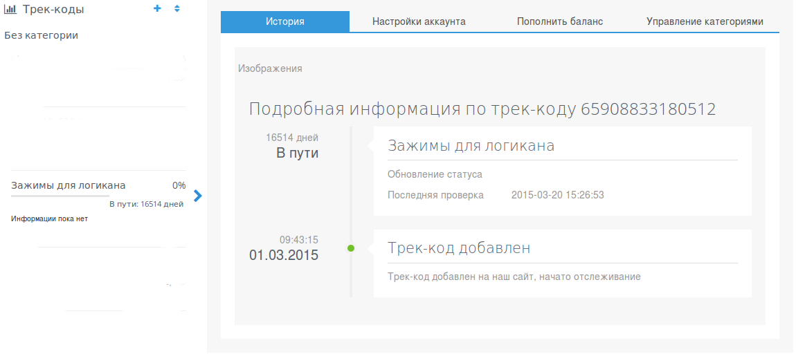This screenshot has height=354, width=796.
Task: Click the 01.03.2015 date on the timeline
Action: [284, 255]
